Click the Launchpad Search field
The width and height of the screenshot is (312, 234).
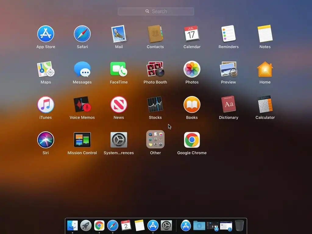(x=156, y=11)
